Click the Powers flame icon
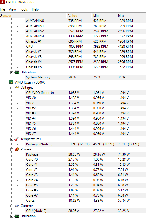 pos(17,149)
